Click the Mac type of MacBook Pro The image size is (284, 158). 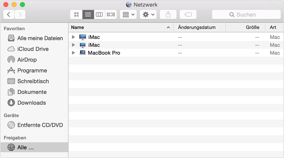click(x=275, y=53)
